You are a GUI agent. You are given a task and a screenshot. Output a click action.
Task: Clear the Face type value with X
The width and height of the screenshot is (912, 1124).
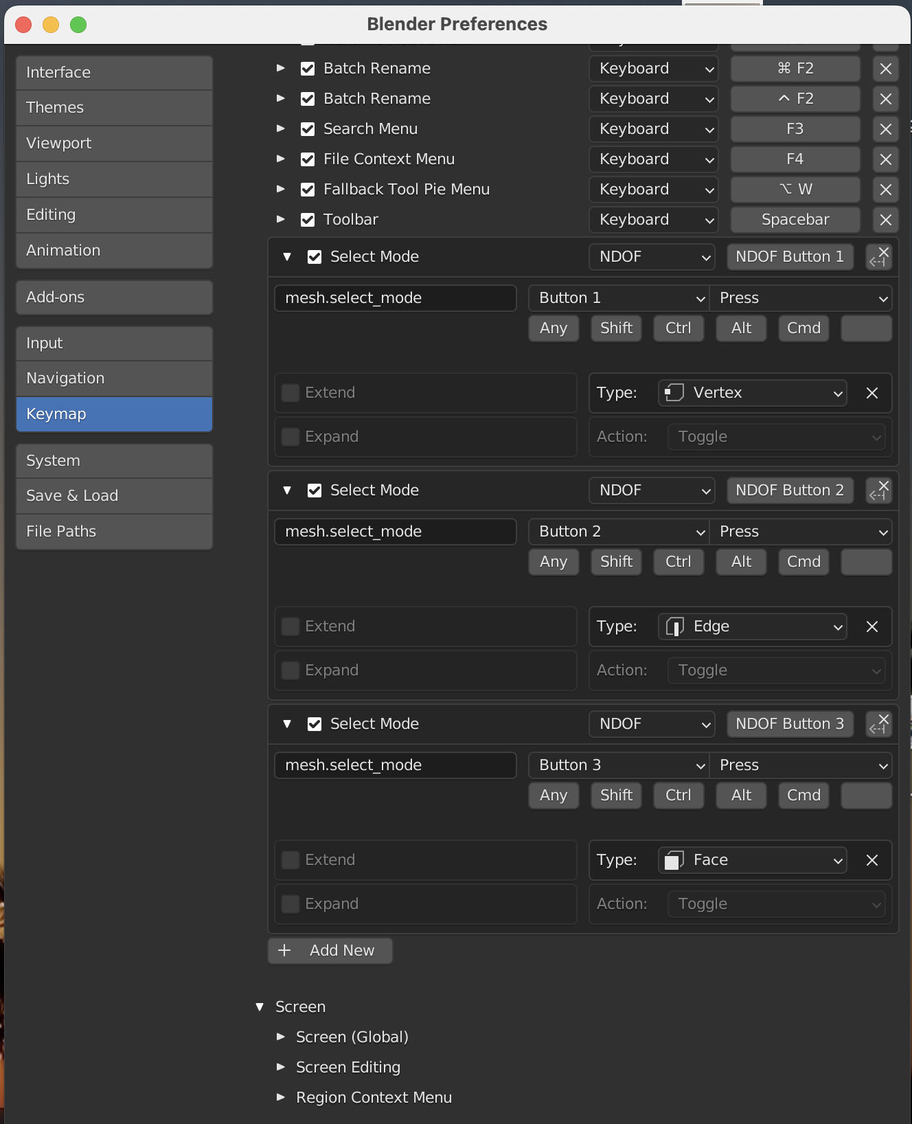point(872,860)
